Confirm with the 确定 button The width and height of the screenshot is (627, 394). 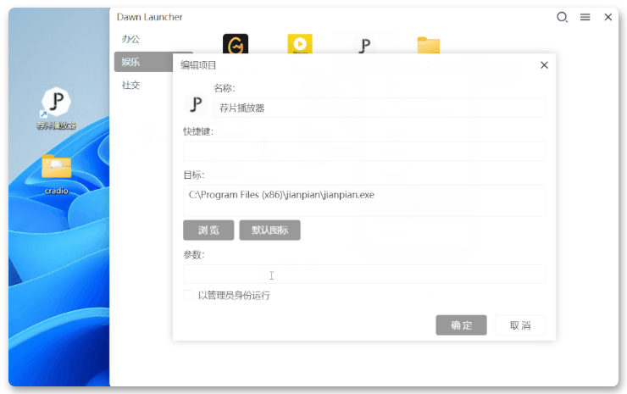461,325
